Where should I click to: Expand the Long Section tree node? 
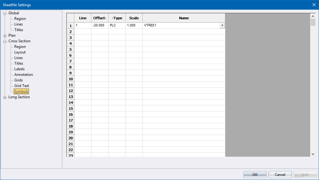point(5,97)
